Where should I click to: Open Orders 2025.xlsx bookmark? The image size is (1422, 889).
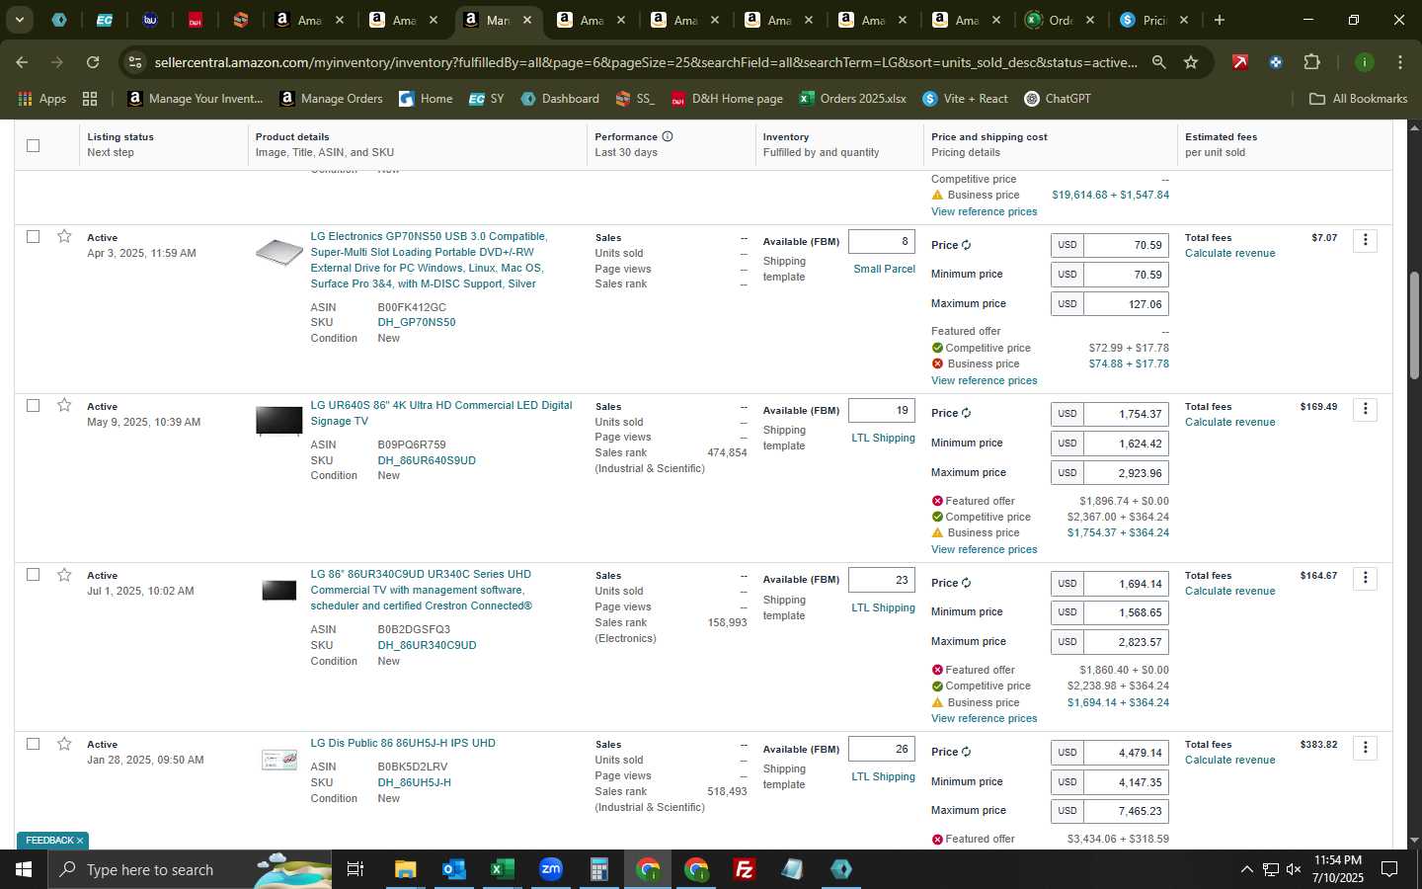pos(853,99)
